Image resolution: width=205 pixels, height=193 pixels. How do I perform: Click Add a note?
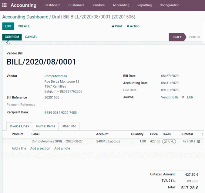(x=62, y=148)
